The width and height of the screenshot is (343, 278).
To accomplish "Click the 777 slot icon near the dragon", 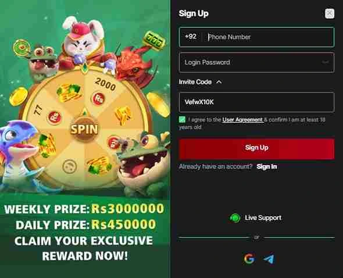I will [154, 41].
